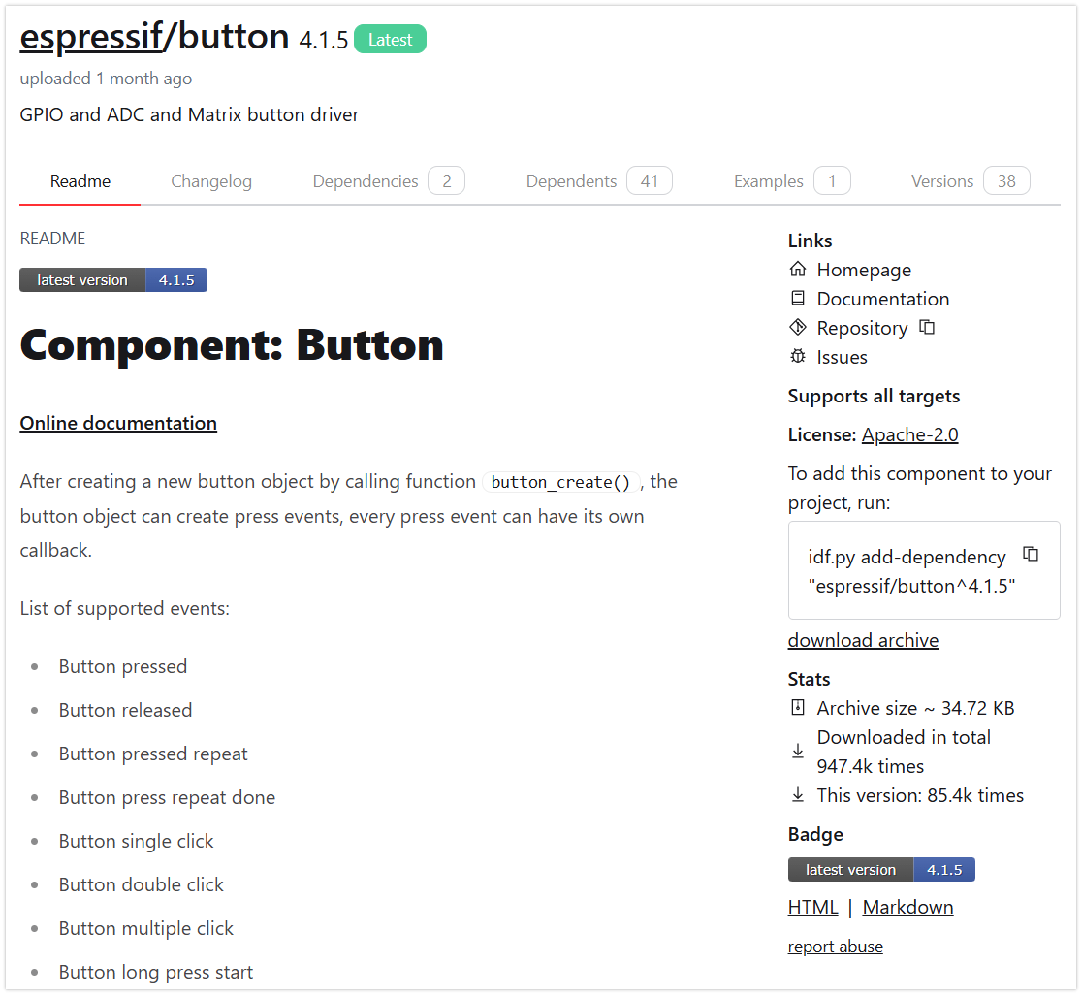Click the archive size package icon
The image size is (1082, 995).
coord(797,707)
